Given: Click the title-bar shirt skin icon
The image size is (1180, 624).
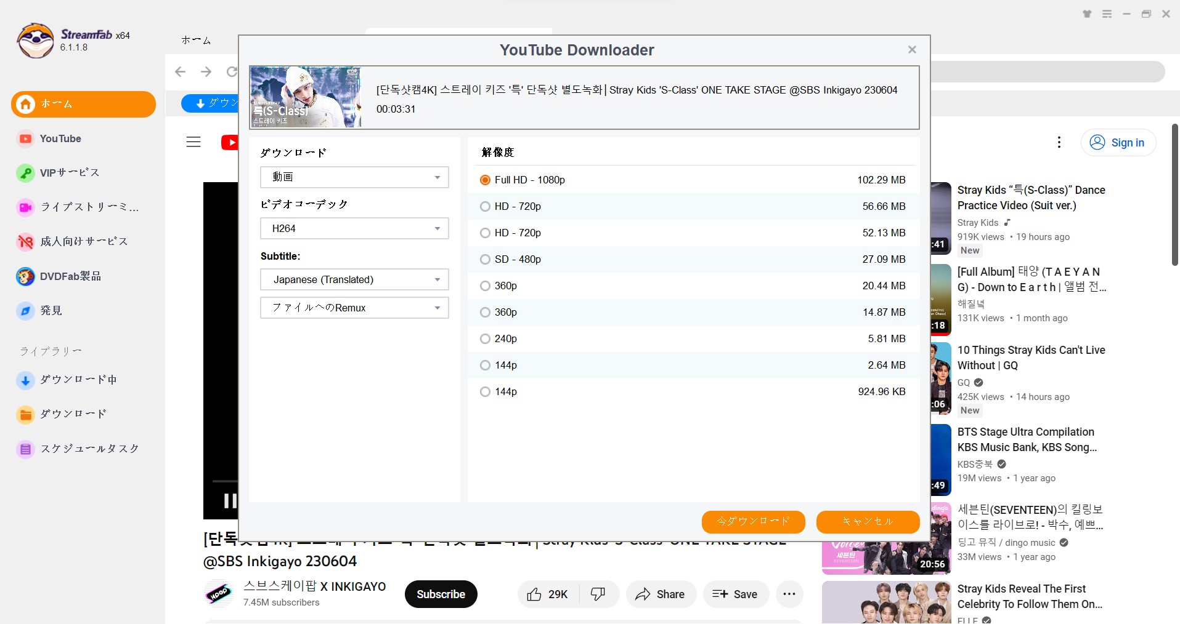Looking at the screenshot, I should point(1087,14).
